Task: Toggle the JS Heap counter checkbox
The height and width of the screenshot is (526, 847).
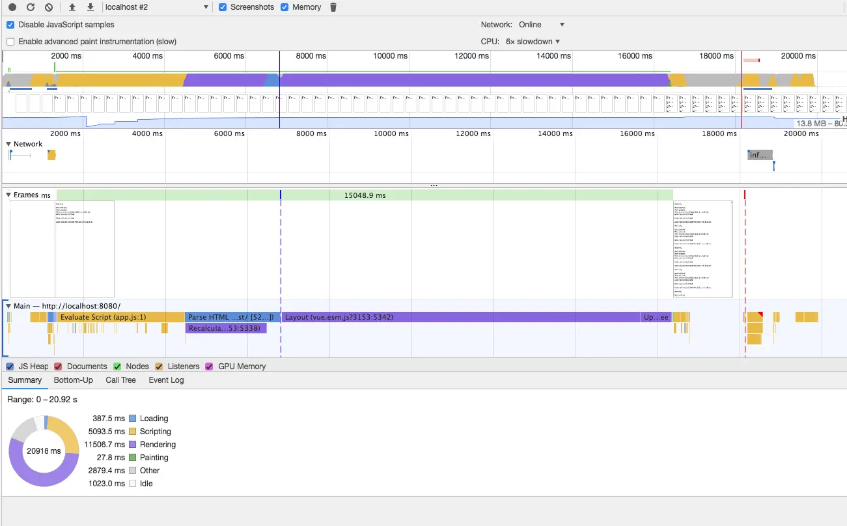Action: coord(10,367)
